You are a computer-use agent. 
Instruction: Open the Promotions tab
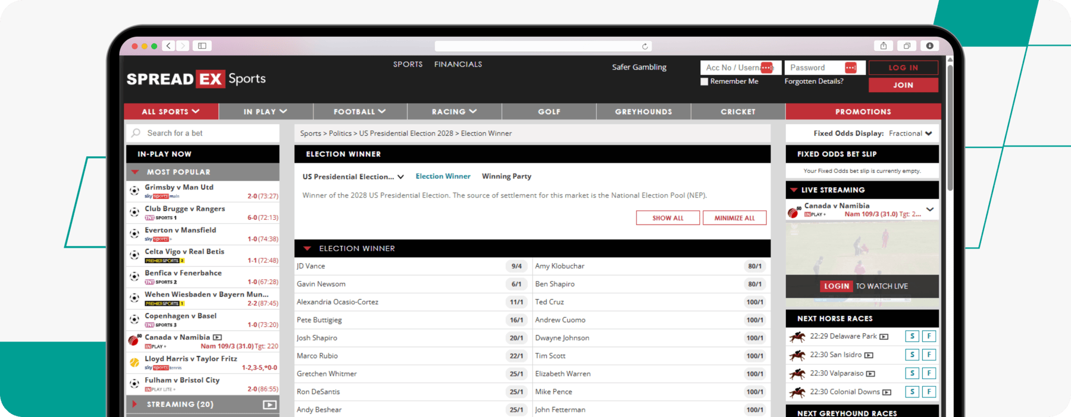863,112
